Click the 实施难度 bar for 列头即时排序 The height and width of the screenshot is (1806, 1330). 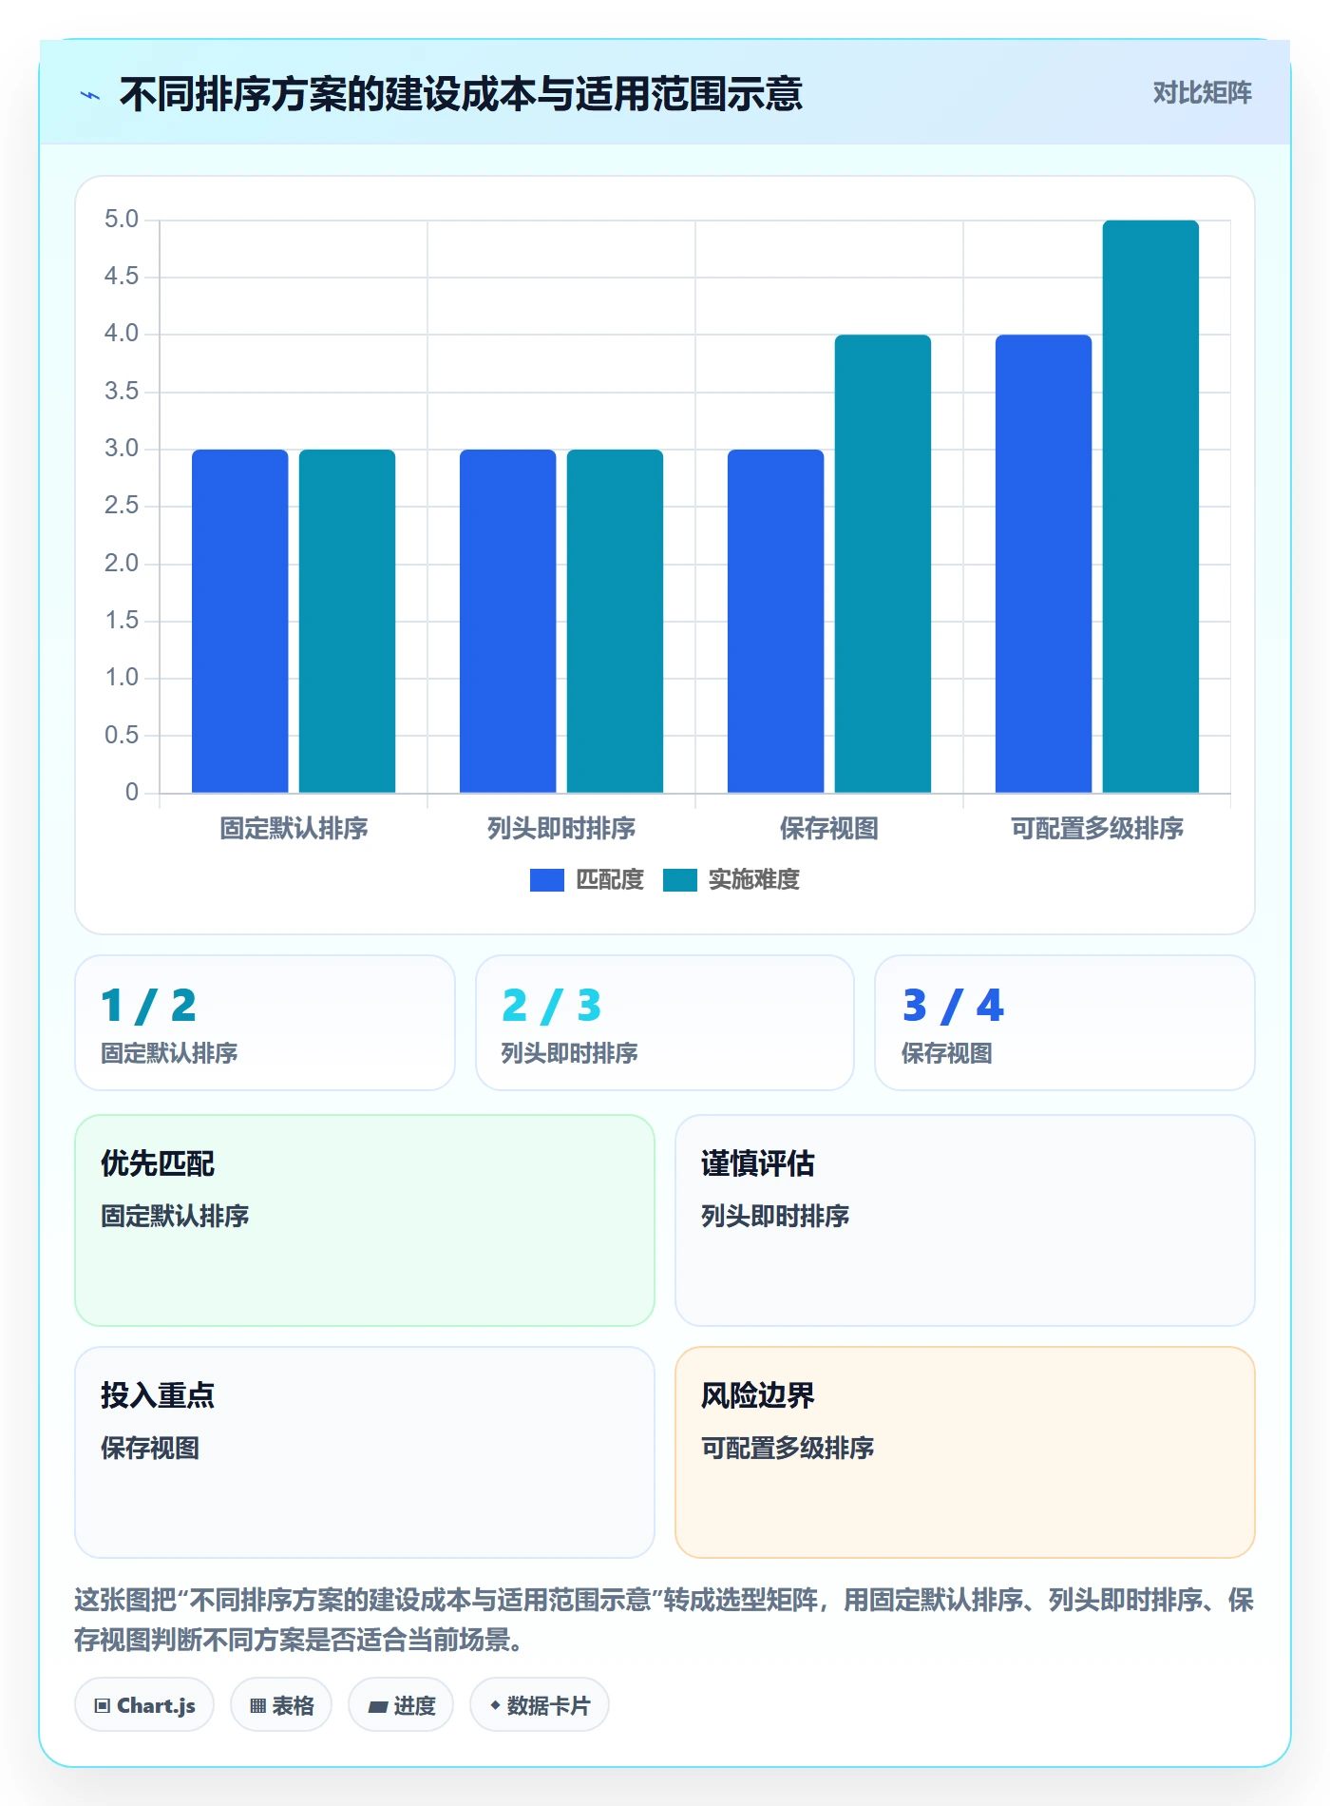pos(615,621)
